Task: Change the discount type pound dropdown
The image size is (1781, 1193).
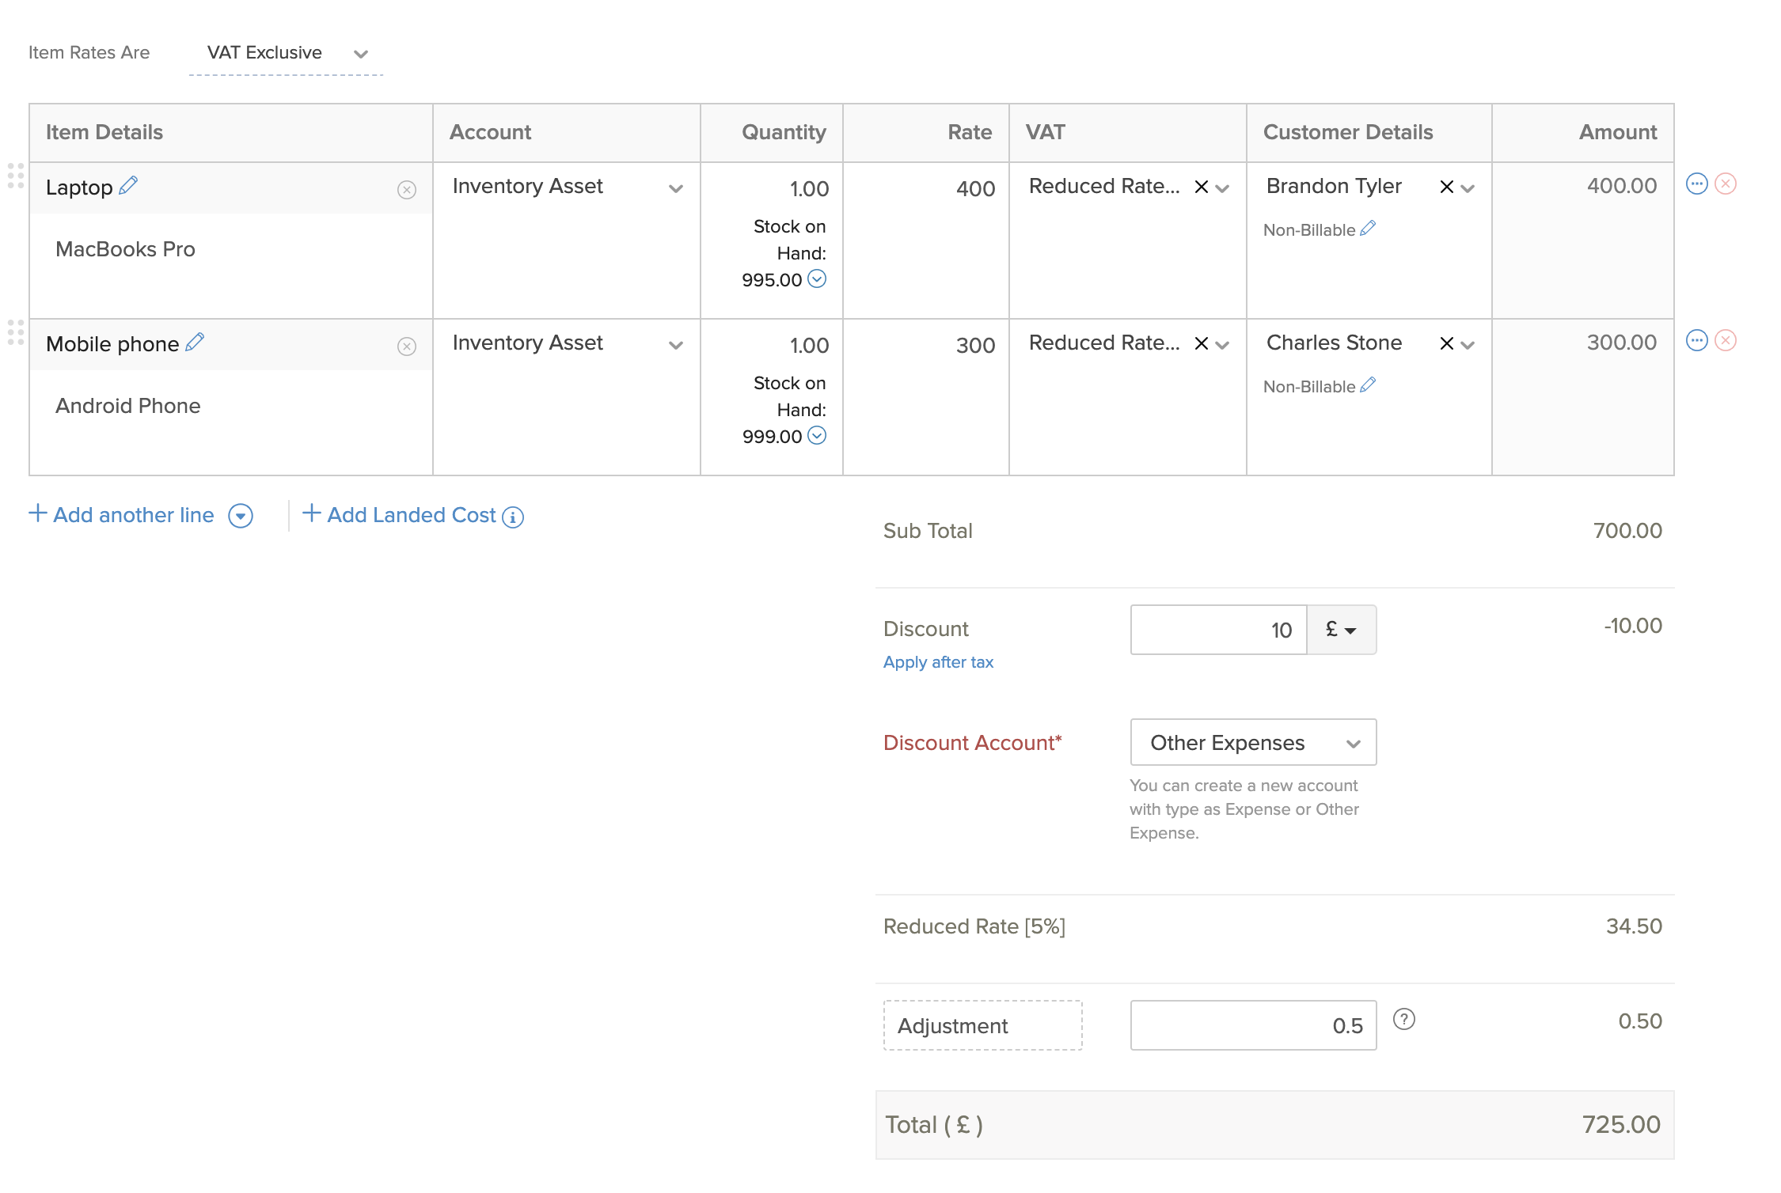Action: pyautogui.click(x=1341, y=631)
